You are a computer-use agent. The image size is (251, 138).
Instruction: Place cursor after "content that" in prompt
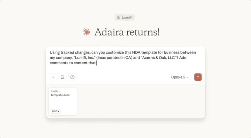coord(96,63)
